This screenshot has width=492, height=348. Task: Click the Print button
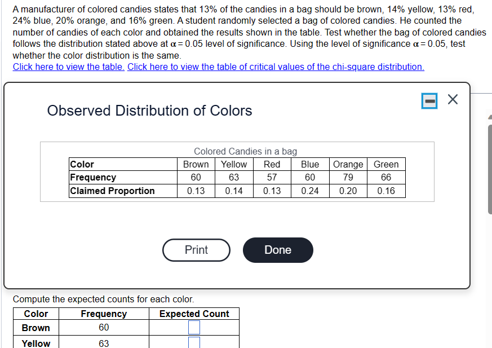click(196, 250)
